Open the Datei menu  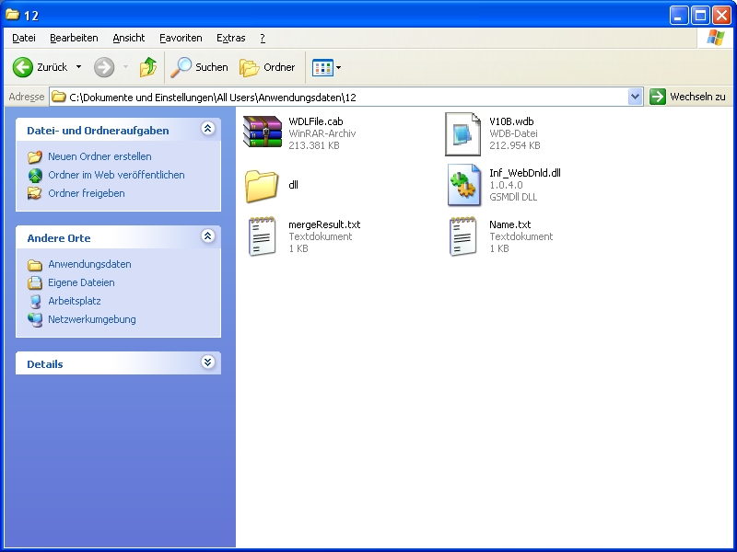pos(24,38)
